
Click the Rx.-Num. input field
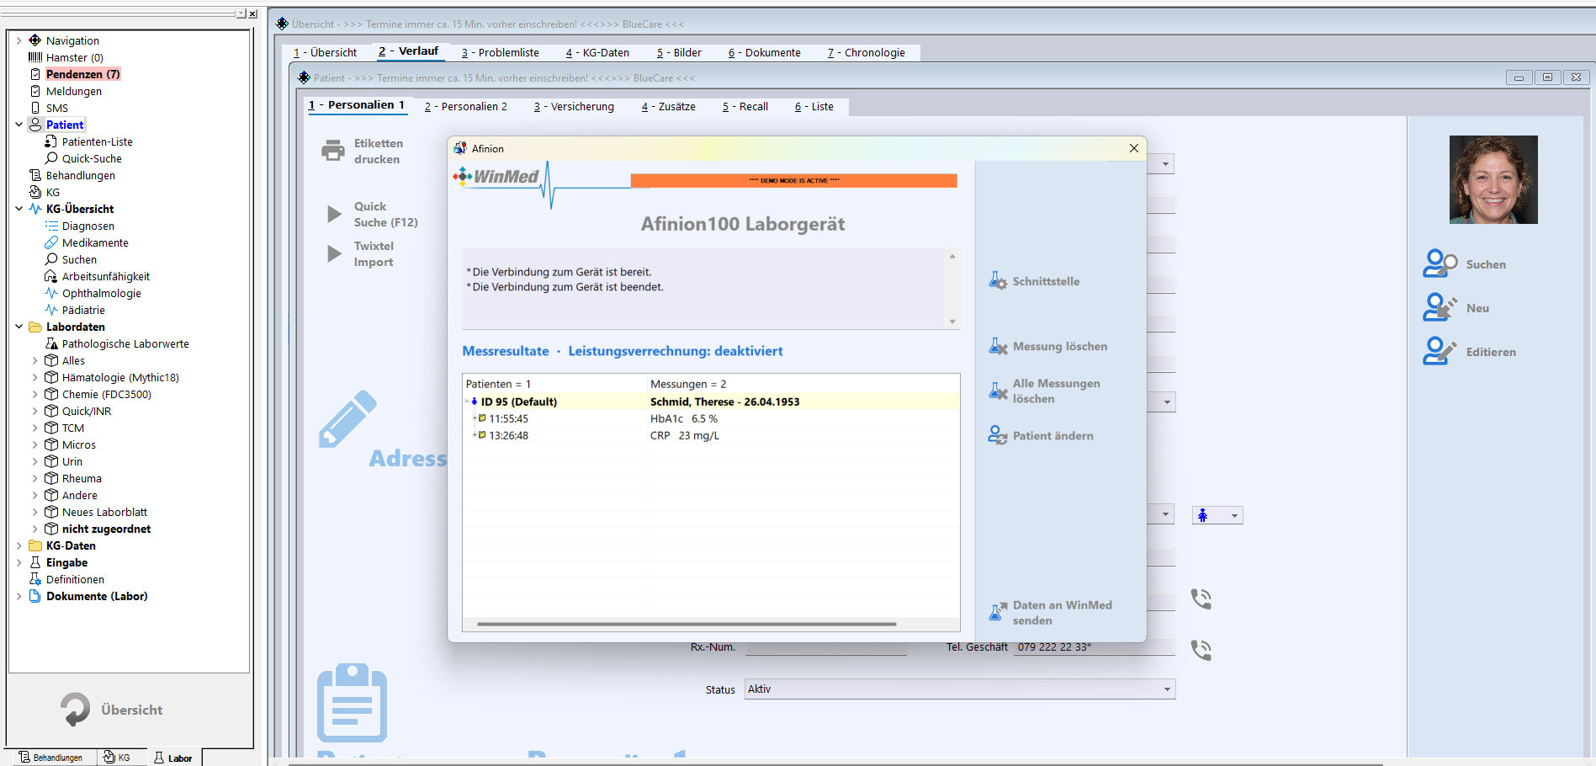point(826,646)
